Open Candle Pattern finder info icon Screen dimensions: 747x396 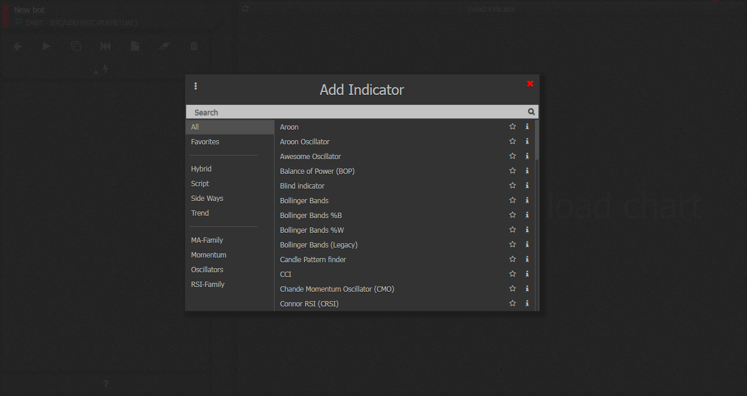coord(527,259)
